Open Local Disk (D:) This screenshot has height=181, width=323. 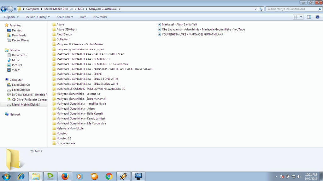tap(21, 90)
